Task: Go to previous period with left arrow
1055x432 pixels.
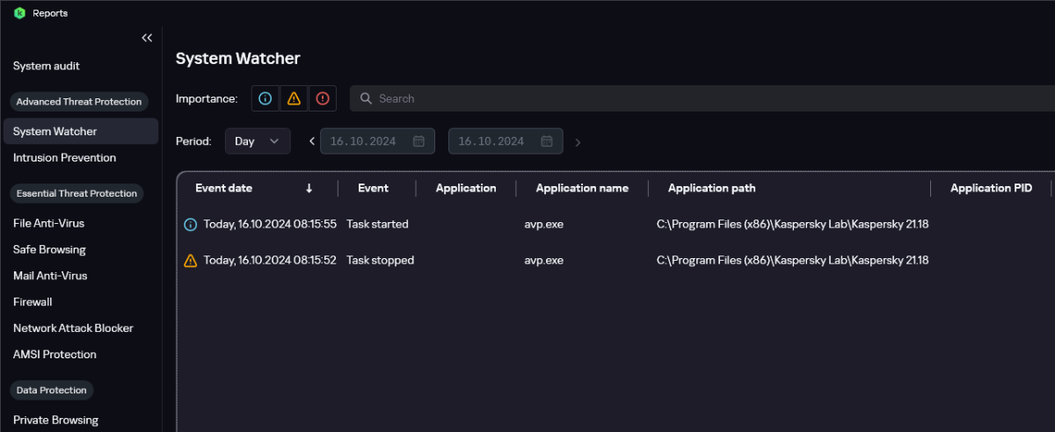Action: click(311, 141)
